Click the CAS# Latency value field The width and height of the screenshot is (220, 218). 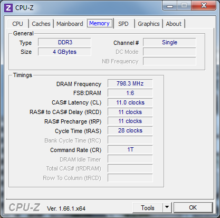[130, 102]
